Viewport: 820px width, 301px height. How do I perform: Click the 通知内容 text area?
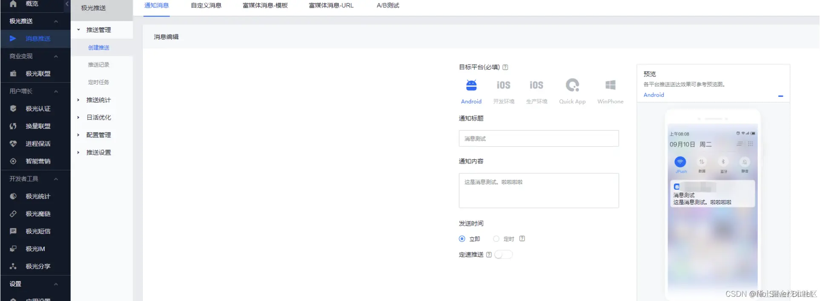pos(539,190)
